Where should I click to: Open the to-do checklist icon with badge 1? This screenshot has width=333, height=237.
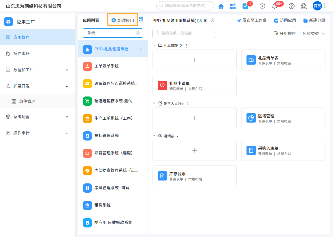click(x=245, y=6)
